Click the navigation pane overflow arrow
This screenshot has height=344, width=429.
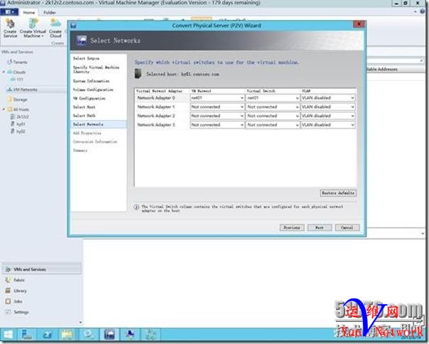(x=80, y=323)
